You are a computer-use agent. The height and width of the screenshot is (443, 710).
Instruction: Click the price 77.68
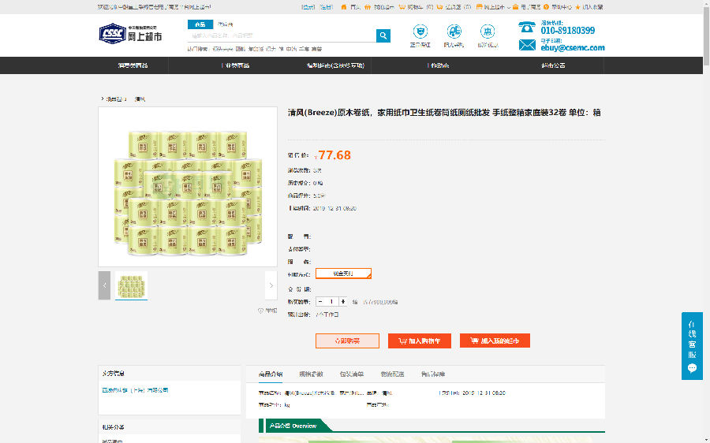click(x=334, y=155)
